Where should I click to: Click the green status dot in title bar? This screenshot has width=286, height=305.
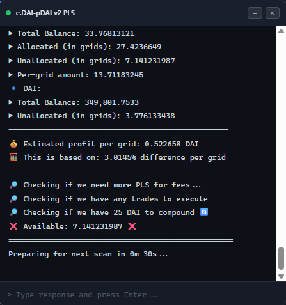[8, 13]
